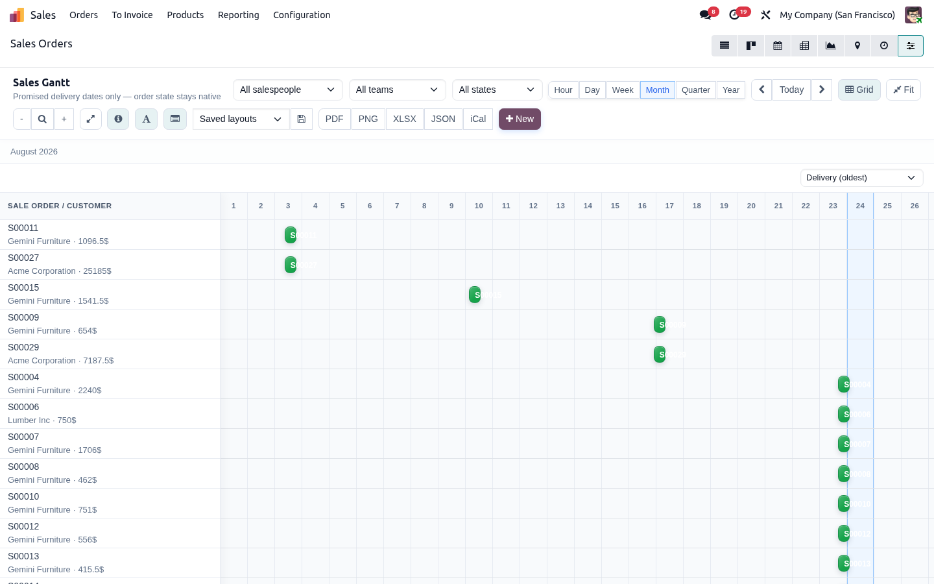Screen dimensions: 934x584
Task: Open graph view icon
Action: point(831,45)
